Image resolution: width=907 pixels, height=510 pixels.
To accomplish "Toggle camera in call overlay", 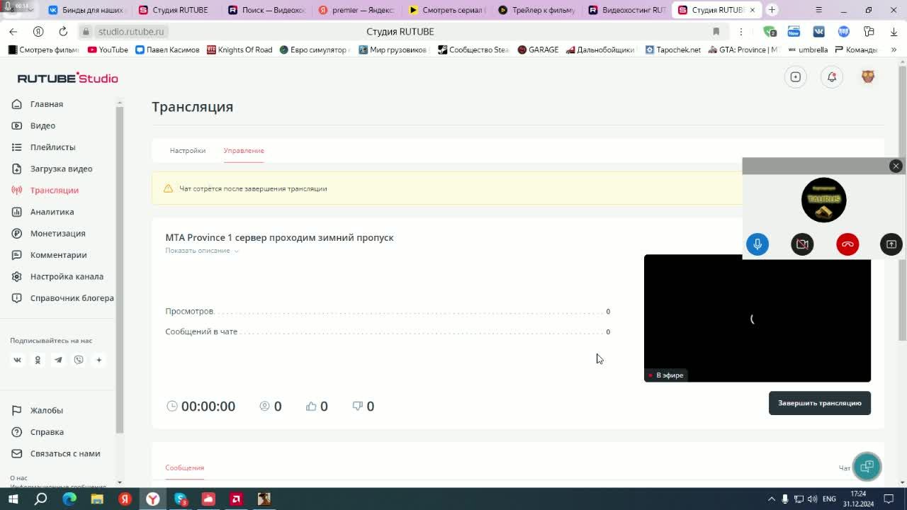I will click(802, 244).
